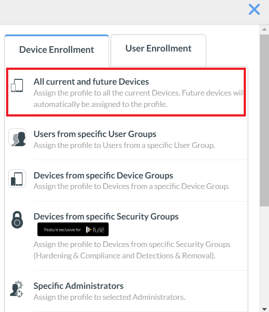
Task: Select All current and future Devices
Action: click(91, 82)
